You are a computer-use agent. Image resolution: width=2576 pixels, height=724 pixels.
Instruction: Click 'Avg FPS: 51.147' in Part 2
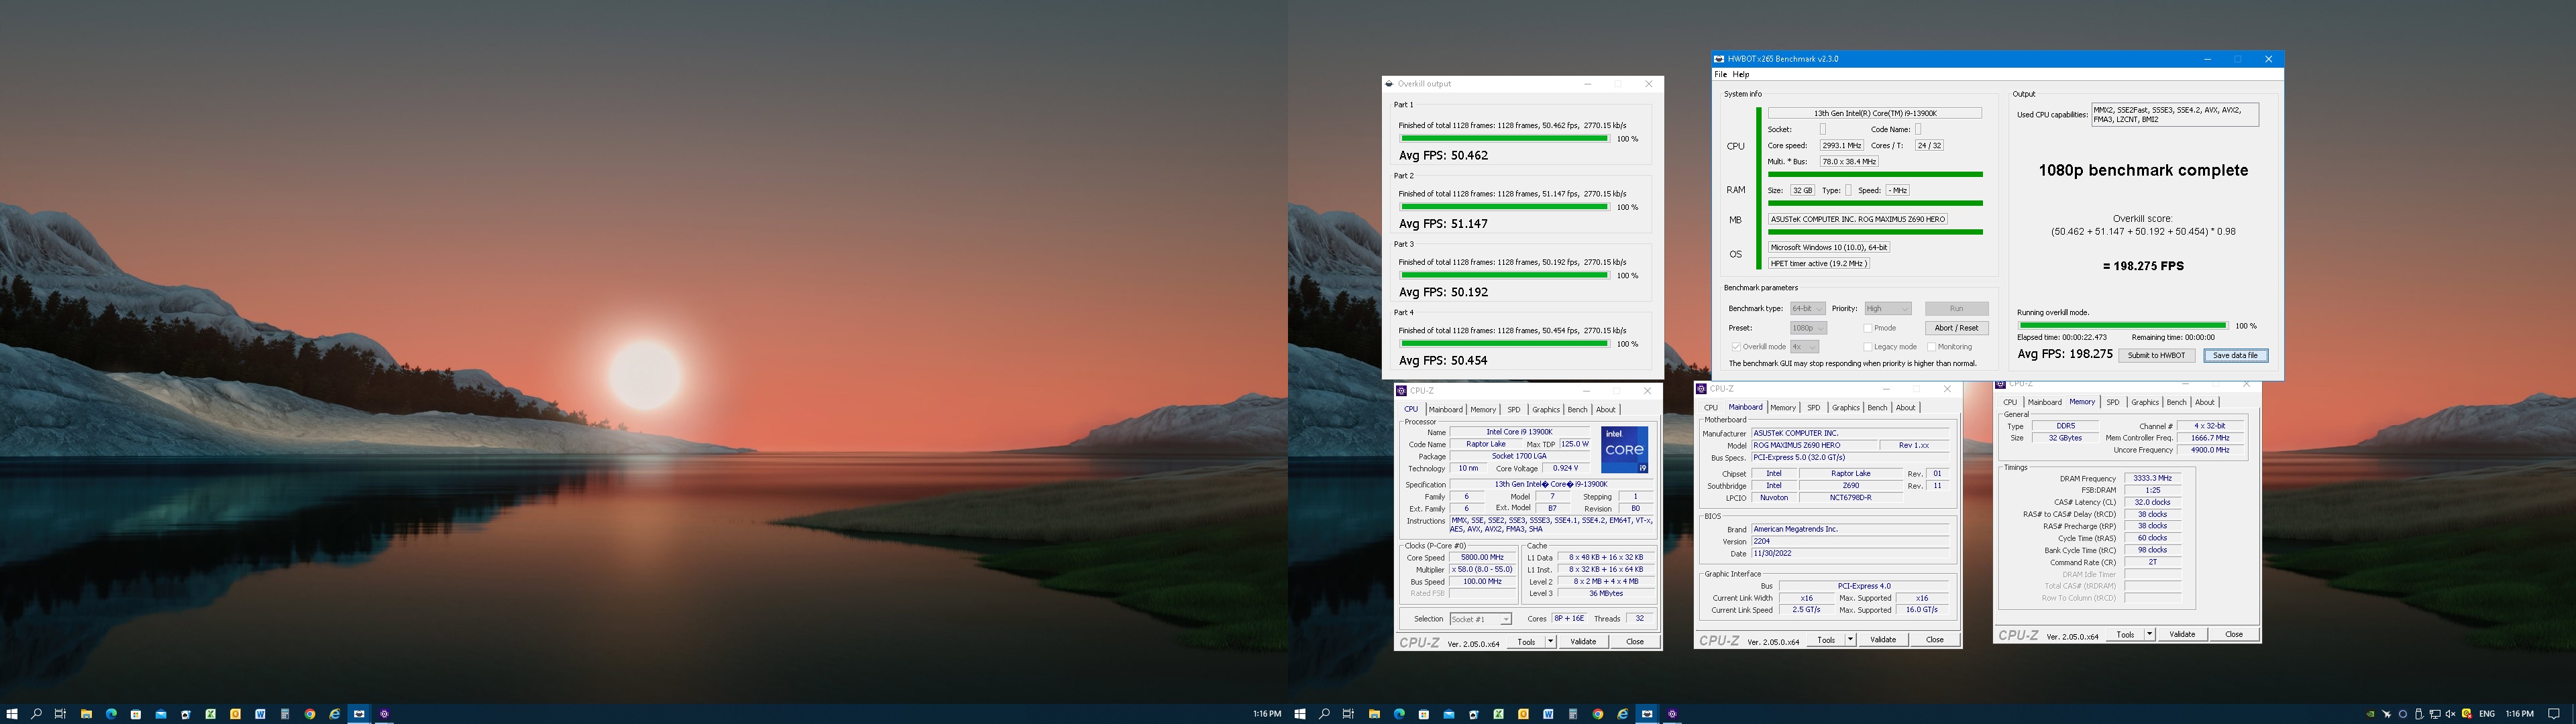1443,224
